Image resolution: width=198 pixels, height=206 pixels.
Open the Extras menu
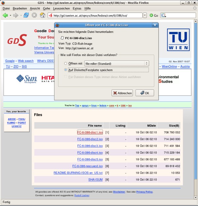click(77, 8)
